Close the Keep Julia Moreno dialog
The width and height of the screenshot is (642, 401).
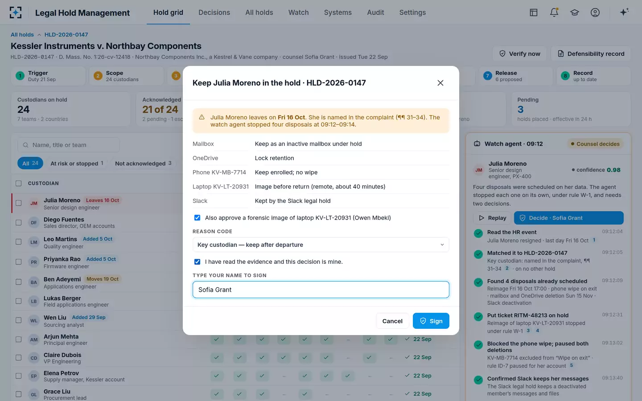[440, 83]
